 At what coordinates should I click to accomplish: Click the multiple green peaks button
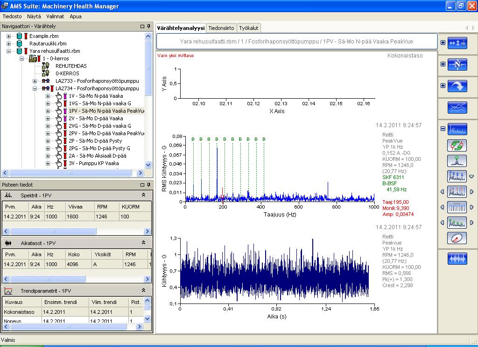[457, 223]
